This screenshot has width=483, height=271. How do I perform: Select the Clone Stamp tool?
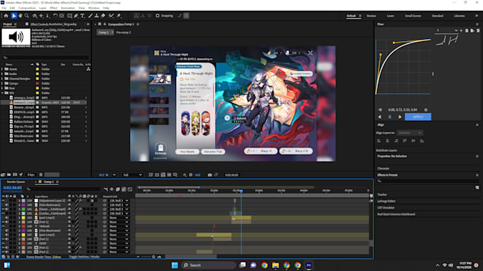(x=97, y=16)
